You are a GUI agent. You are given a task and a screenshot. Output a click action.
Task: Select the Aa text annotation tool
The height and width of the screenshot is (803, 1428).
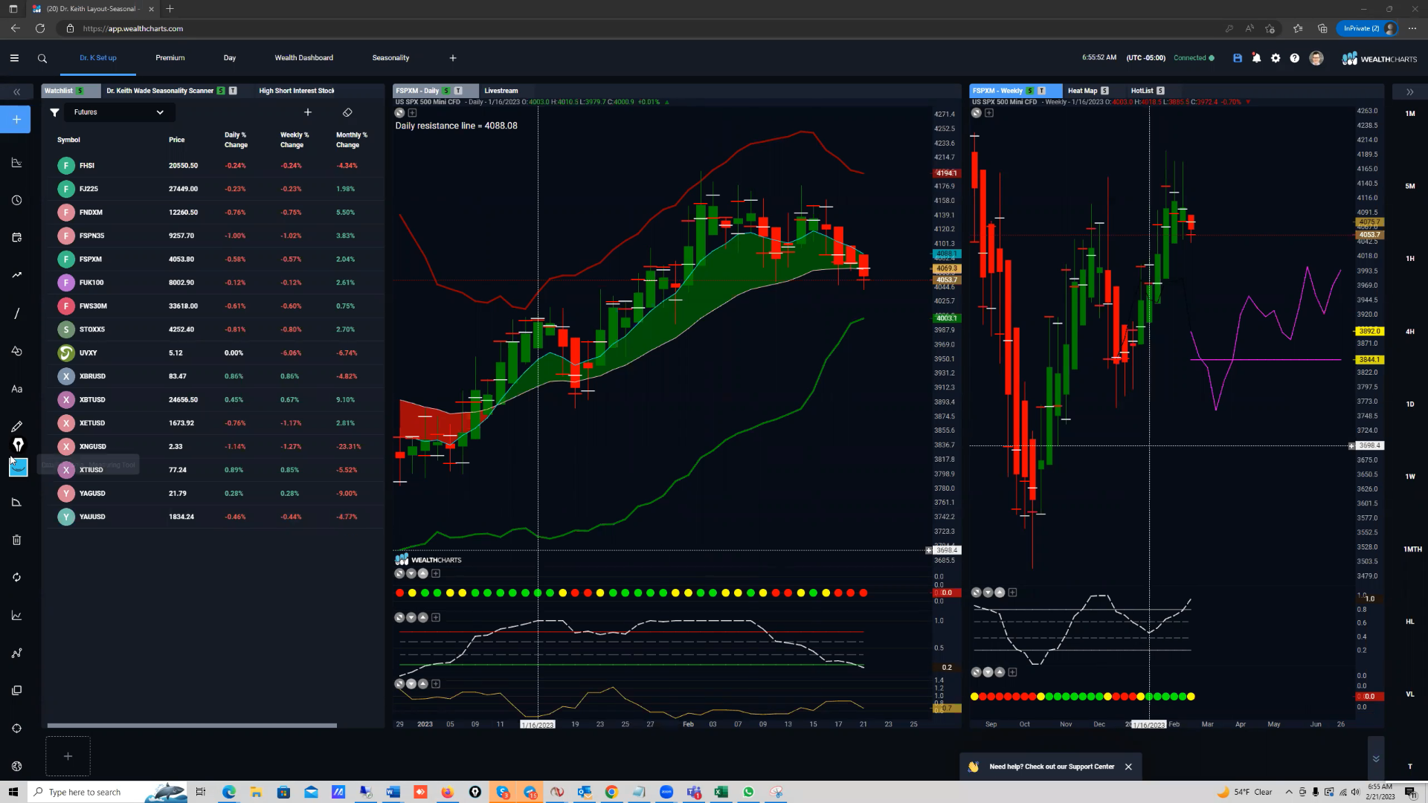click(x=16, y=389)
